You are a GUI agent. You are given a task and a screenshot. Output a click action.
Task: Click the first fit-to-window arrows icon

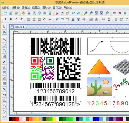[96, 13]
